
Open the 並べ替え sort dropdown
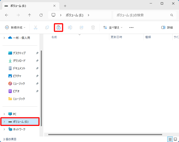click(113, 27)
